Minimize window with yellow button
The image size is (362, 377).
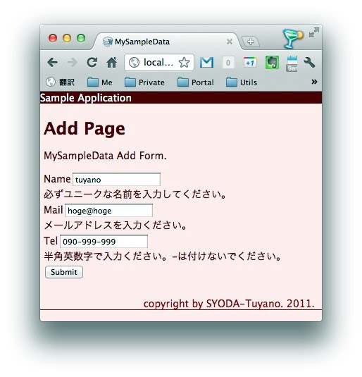point(67,38)
